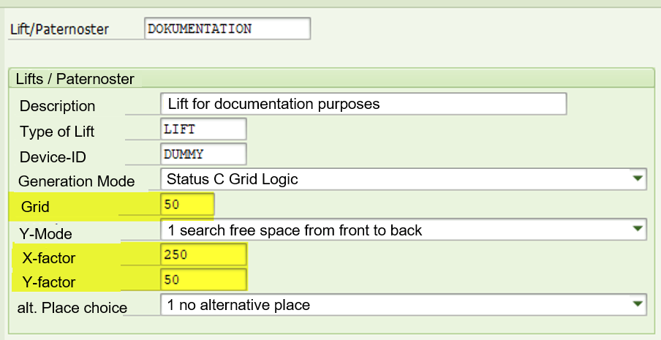
Task: Click the highlighted Grid label
Action: (35, 206)
